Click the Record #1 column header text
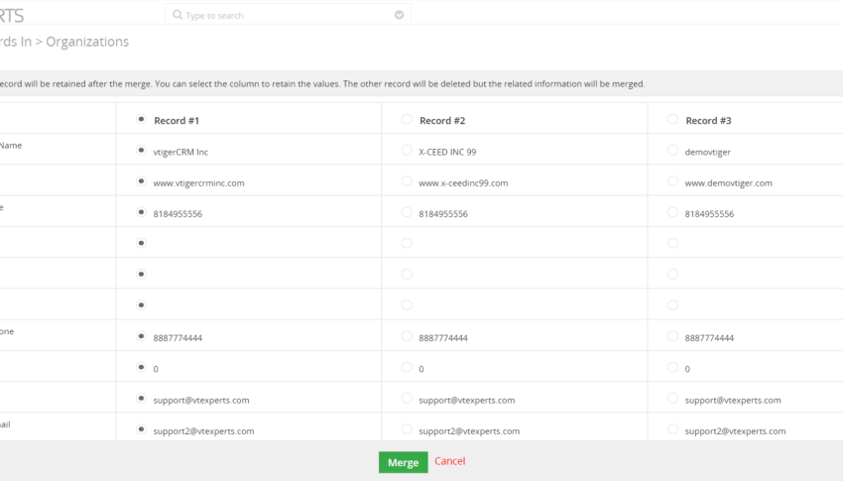The width and height of the screenshot is (843, 481). pyautogui.click(x=177, y=120)
